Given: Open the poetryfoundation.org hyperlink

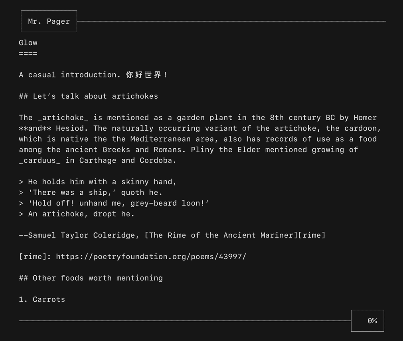Looking at the screenshot, I should point(150,256).
